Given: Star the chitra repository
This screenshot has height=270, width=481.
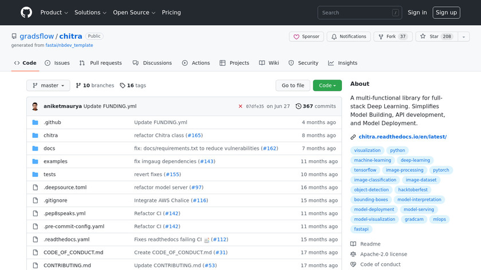Looking at the screenshot, I should coord(429,37).
